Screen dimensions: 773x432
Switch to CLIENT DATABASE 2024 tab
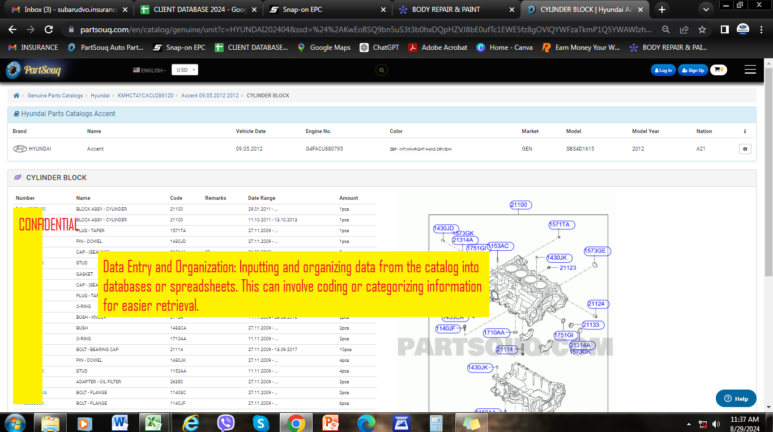tap(198, 10)
